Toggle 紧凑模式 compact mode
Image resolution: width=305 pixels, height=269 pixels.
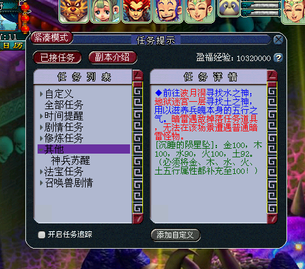point(51,38)
